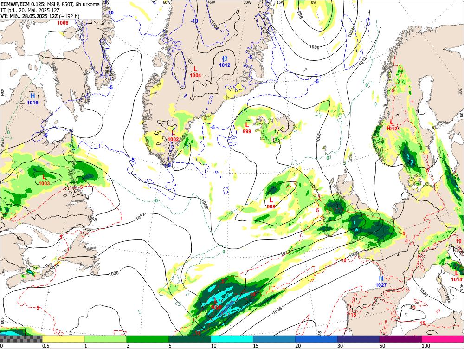Image resolution: width=464 pixels, height=349 pixels.
Task: Select legend scale value '50'
Action: pos(382,346)
